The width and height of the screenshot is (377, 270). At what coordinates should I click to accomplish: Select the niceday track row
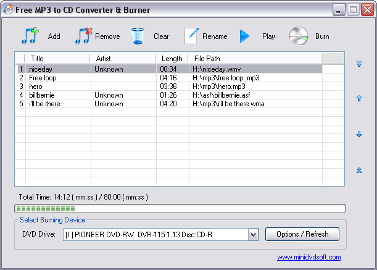click(x=169, y=69)
